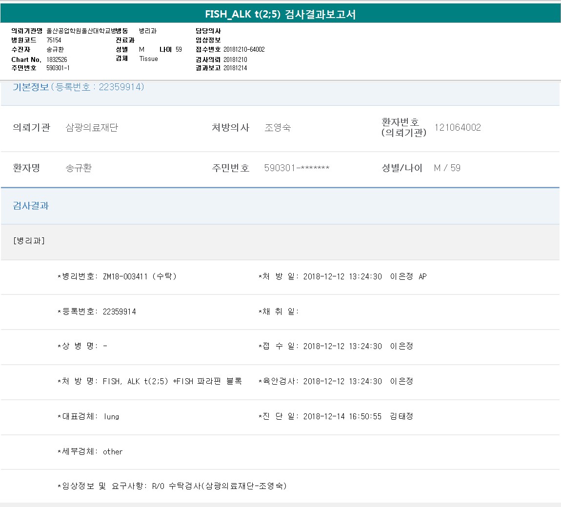This screenshot has height=507, width=561.
Task: Select patient number 121064002
Action: point(457,128)
